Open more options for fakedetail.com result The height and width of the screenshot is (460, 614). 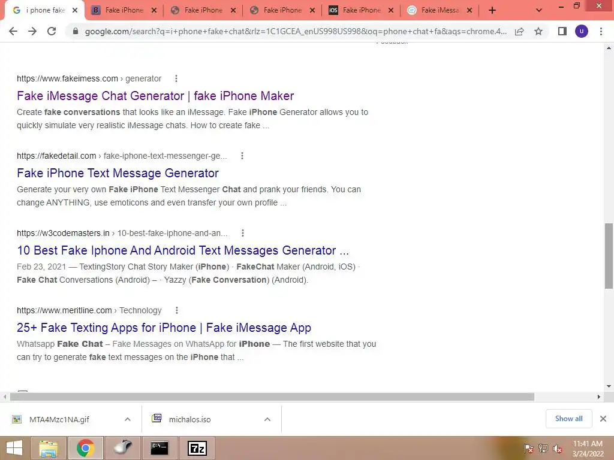tap(242, 156)
